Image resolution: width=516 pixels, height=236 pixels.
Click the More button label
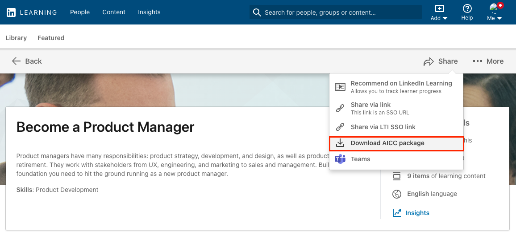click(495, 61)
